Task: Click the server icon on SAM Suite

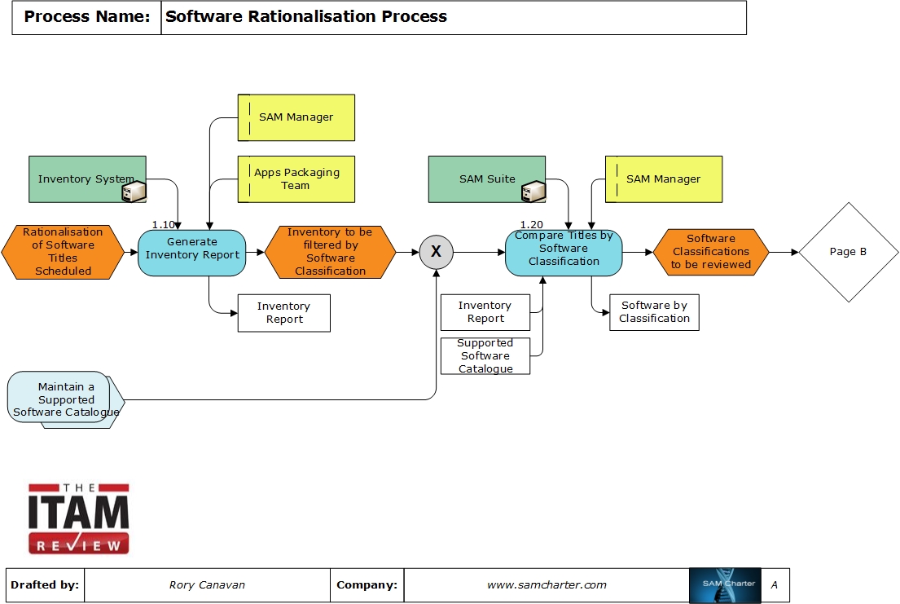Action: point(533,192)
